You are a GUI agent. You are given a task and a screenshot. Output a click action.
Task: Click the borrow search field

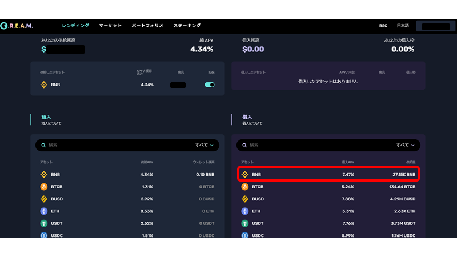(328, 145)
